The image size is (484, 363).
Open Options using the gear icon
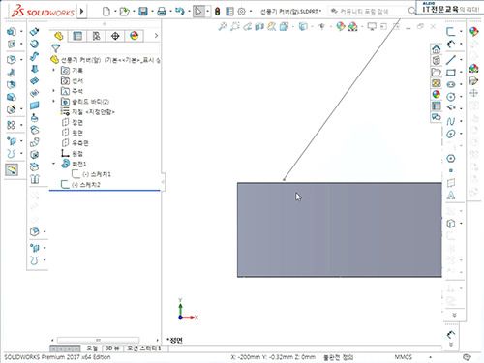[241, 12]
